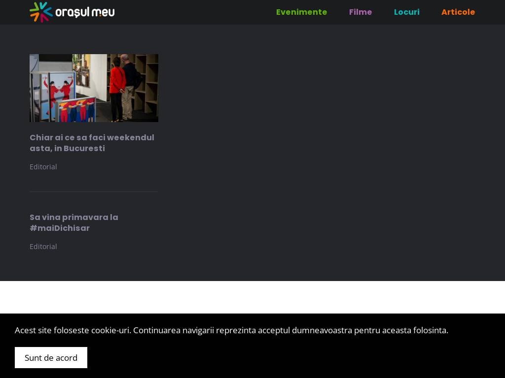
Task: Click the cookie notice text message
Action: pyautogui.click(x=231, y=330)
